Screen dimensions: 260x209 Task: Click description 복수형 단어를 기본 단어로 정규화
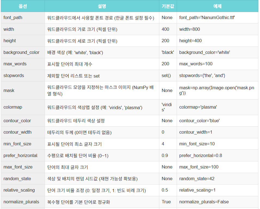(79, 202)
